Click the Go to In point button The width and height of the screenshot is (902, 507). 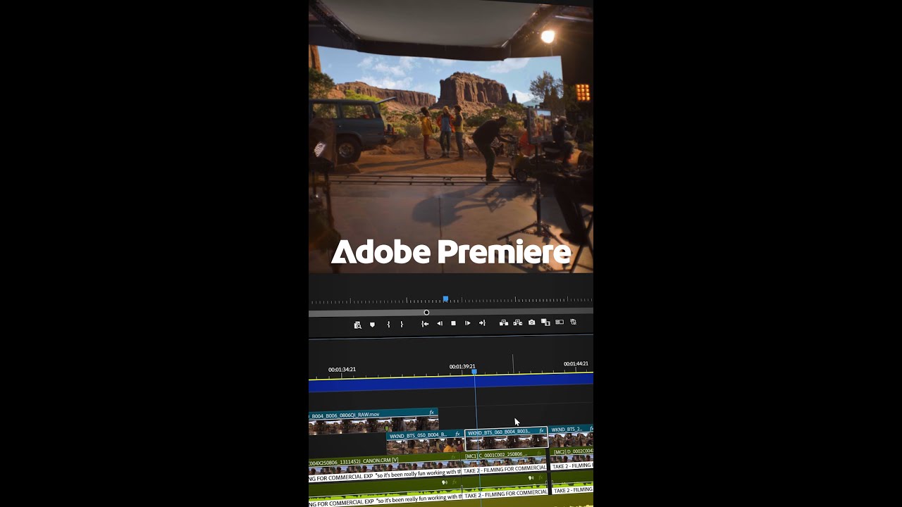(x=425, y=324)
